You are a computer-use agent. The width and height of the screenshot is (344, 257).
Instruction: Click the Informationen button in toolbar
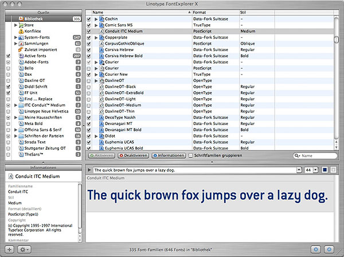[169, 155]
